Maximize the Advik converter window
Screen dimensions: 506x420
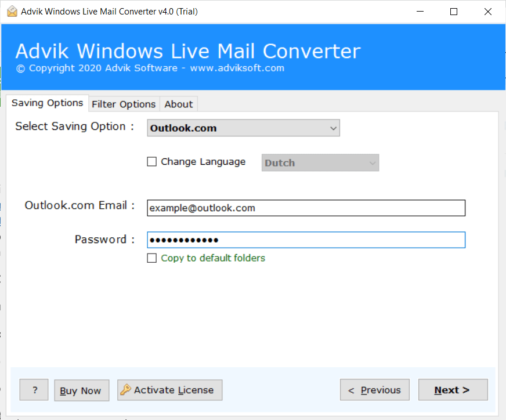(454, 12)
